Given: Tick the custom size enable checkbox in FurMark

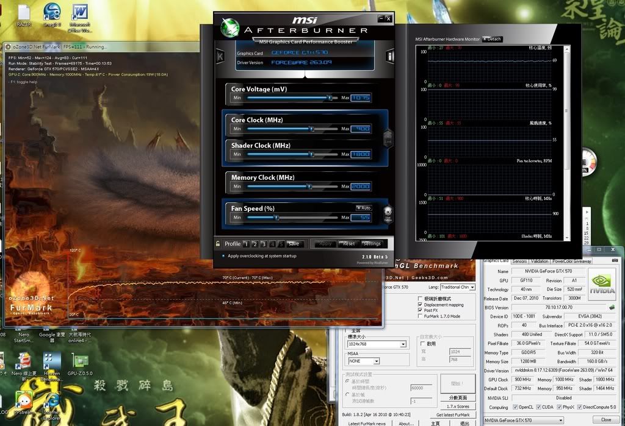Looking at the screenshot, I should tap(423, 343).
